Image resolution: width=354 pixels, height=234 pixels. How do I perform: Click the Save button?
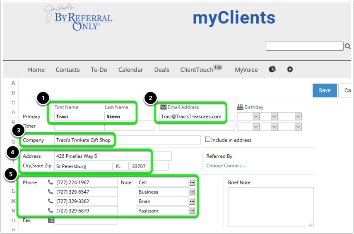325,90
